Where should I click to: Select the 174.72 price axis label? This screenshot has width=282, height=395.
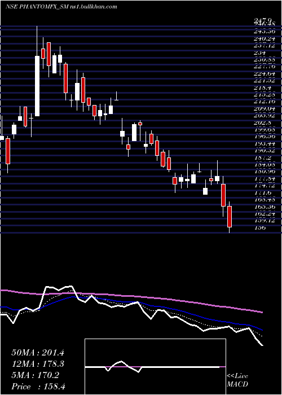coord(265,186)
